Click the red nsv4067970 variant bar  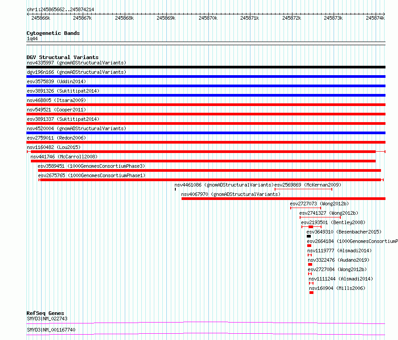click(284, 199)
